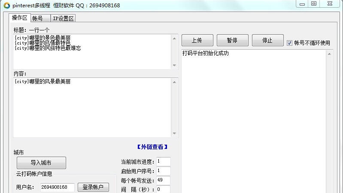Click the down arrow of 内容 scrollbar
The height and width of the screenshot is (193, 343).
point(174,133)
